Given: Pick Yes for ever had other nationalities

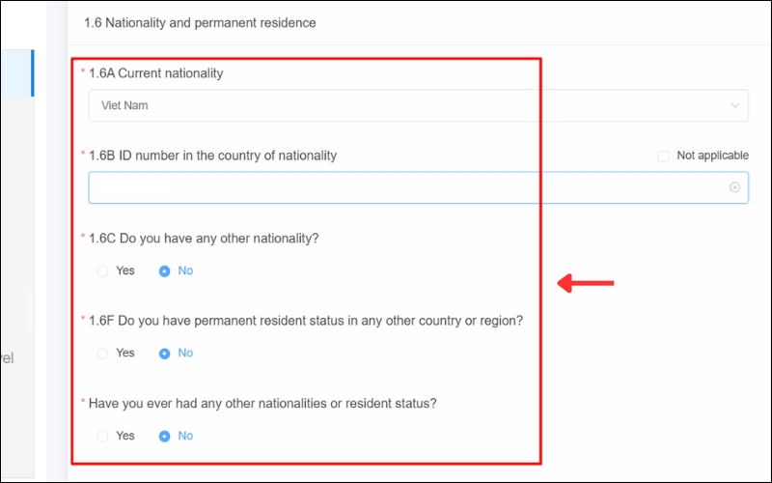Looking at the screenshot, I should tap(103, 437).
